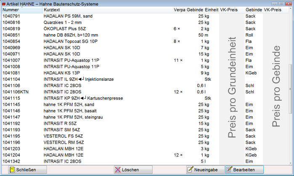Click the 6 × Verpackung cell
The width and height of the screenshot is (294, 176).
(177, 29)
